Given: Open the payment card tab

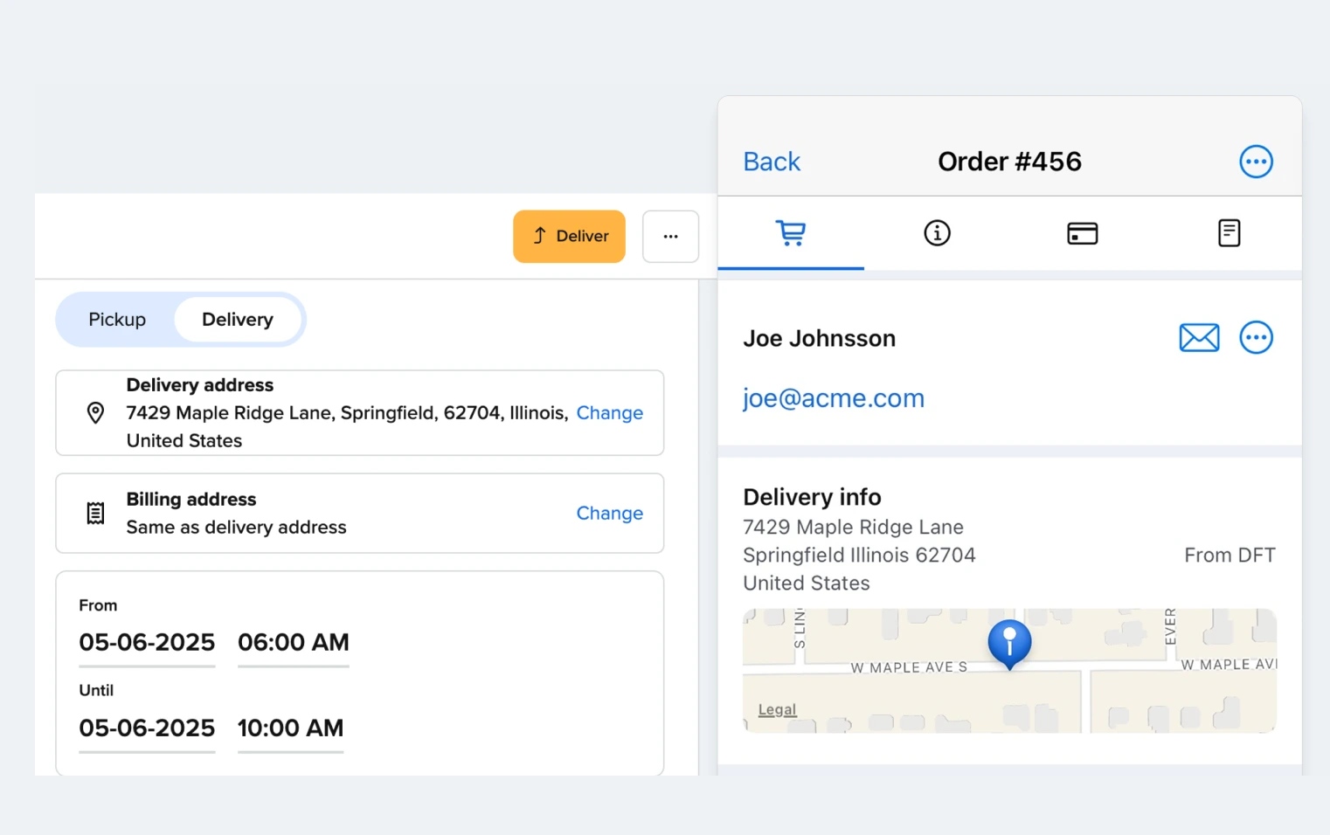Looking at the screenshot, I should tap(1083, 233).
